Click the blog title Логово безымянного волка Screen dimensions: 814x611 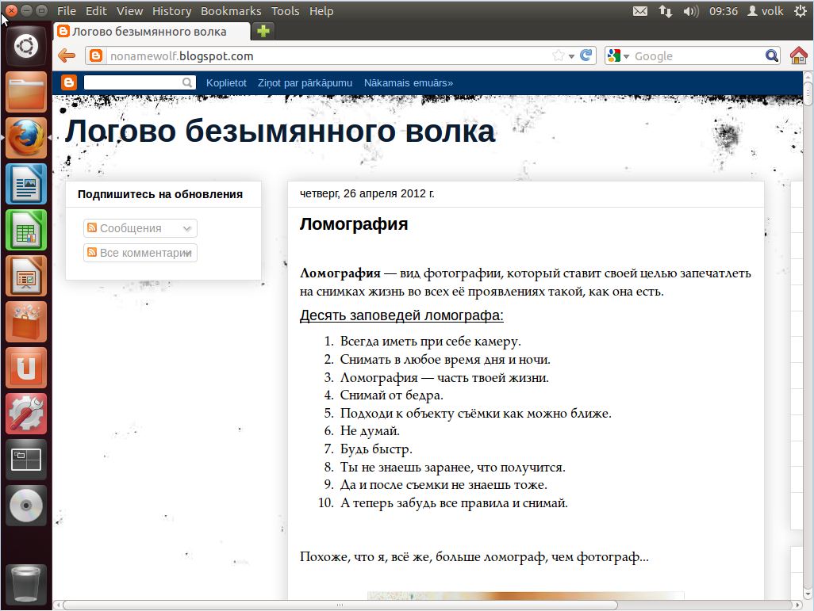pos(280,131)
